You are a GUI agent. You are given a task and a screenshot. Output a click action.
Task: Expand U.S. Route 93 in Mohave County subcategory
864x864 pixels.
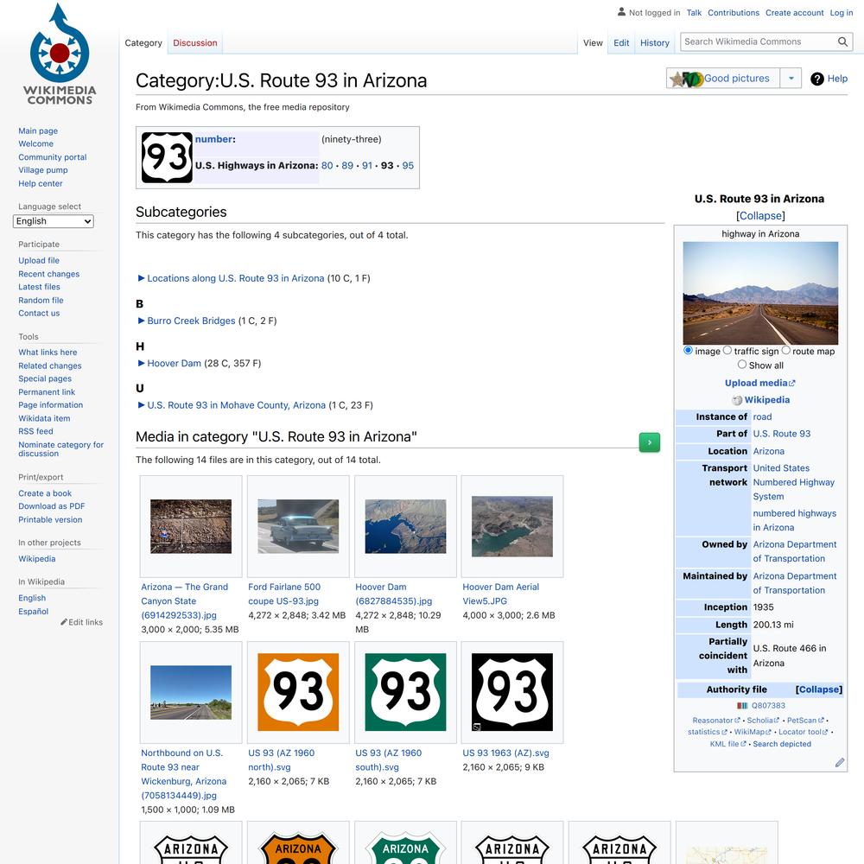(141, 405)
